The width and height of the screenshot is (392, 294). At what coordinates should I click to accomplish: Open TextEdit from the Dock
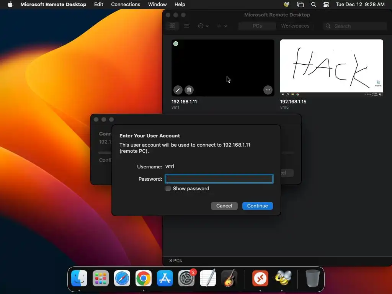pos(208,278)
